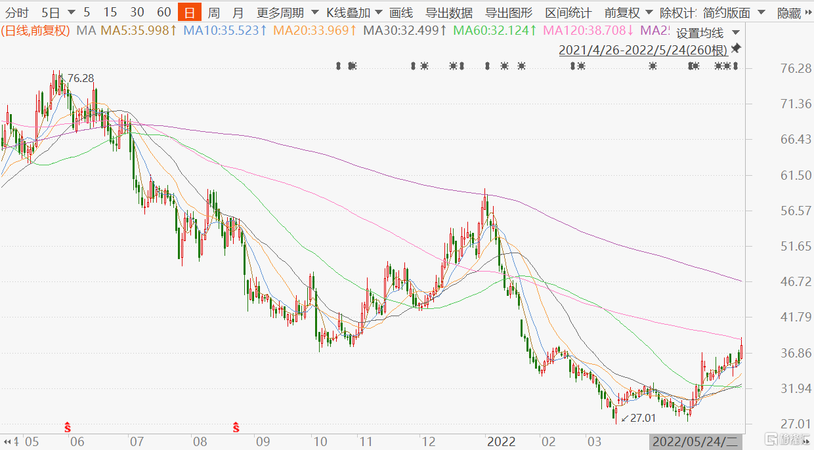Click the 12 month label on time axis
814x450 pixels.
click(x=428, y=441)
